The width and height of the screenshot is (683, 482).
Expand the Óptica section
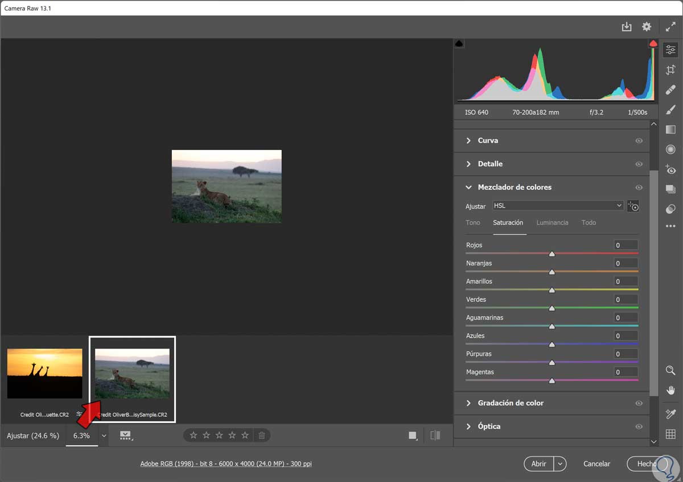click(468, 426)
